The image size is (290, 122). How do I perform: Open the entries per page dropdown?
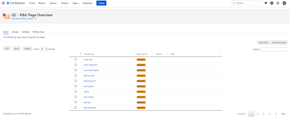[x=44, y=49]
